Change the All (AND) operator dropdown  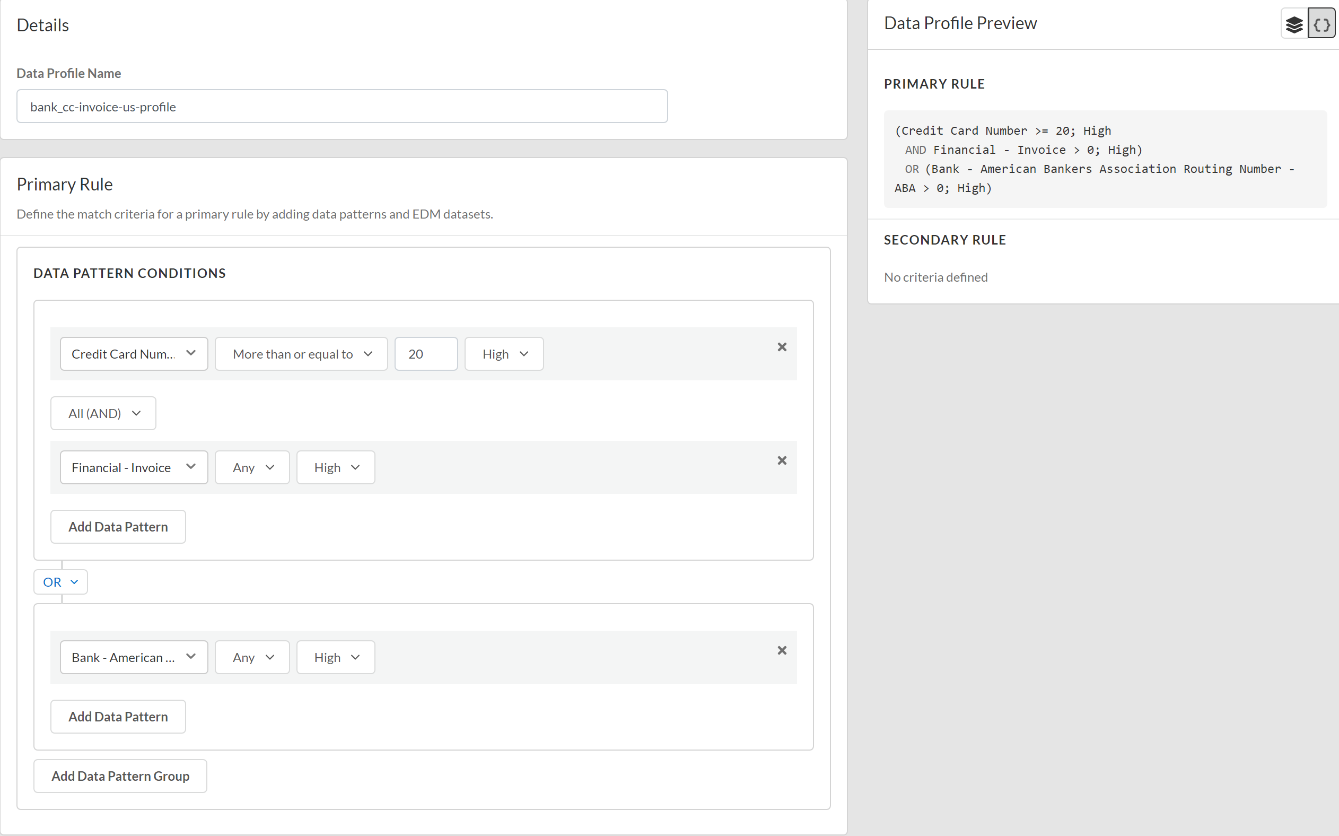click(x=103, y=414)
